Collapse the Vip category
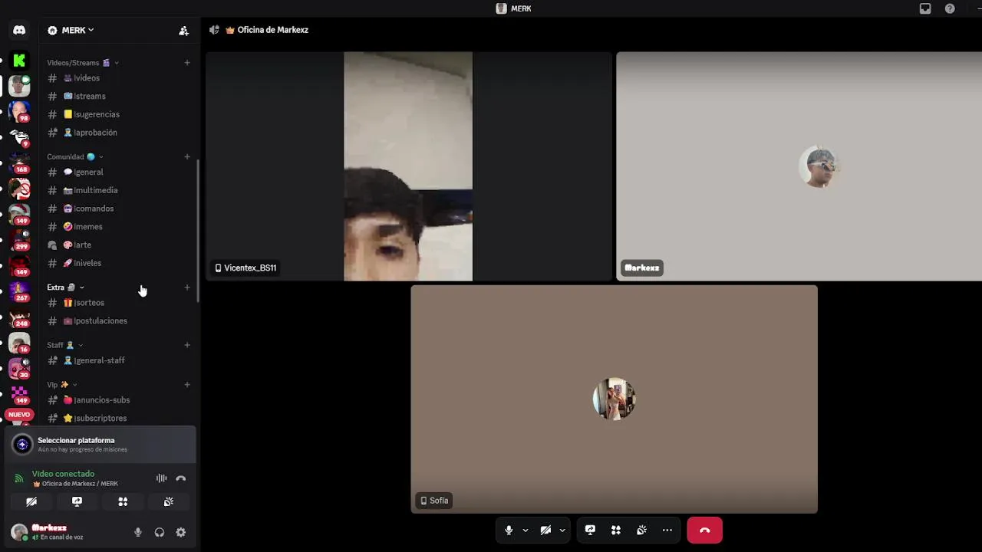The width and height of the screenshot is (982, 552). pos(62,384)
